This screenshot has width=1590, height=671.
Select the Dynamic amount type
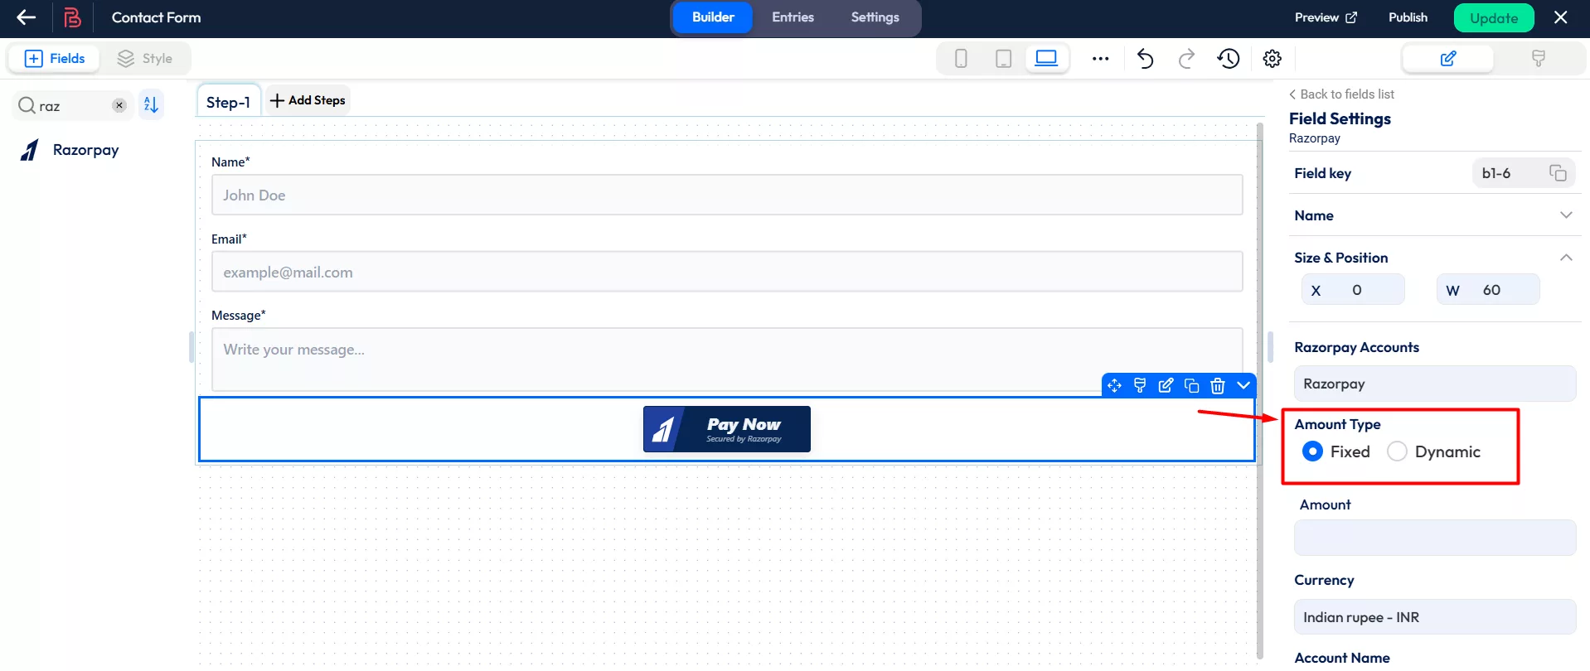[1398, 451]
